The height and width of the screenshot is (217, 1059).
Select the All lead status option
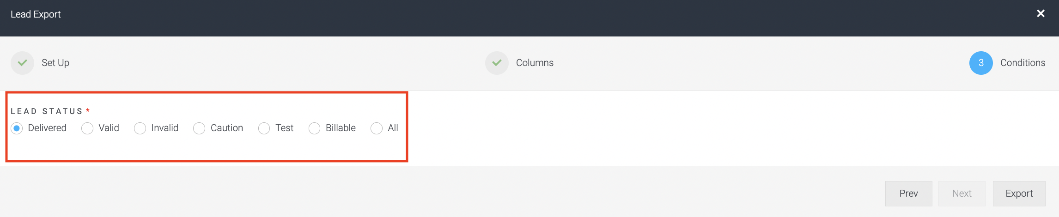click(x=377, y=128)
